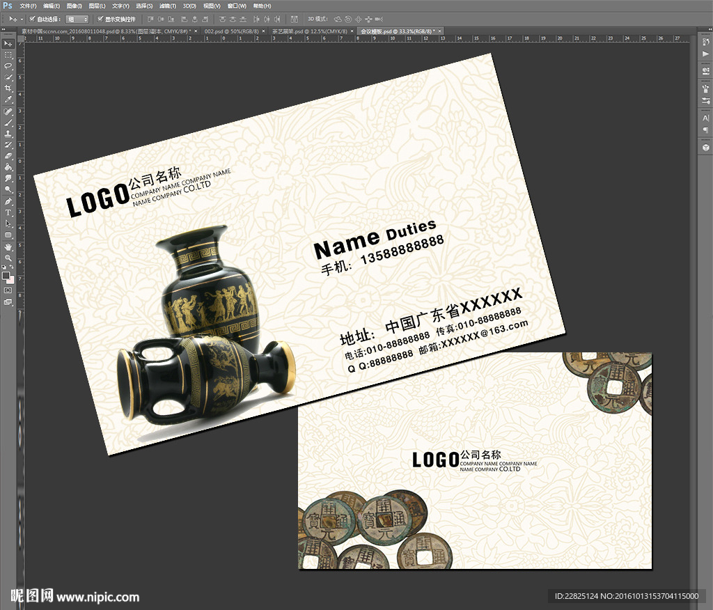The image size is (713, 610).
Task: Select the Clone Stamp tool
Action: tap(8, 134)
